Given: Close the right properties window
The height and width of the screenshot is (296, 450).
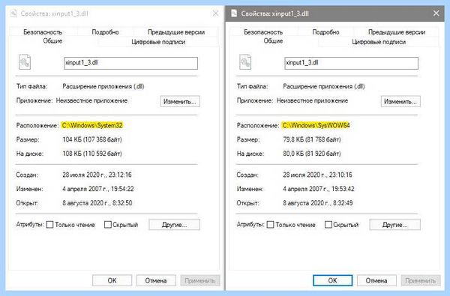Looking at the screenshot, I should click(x=436, y=13).
